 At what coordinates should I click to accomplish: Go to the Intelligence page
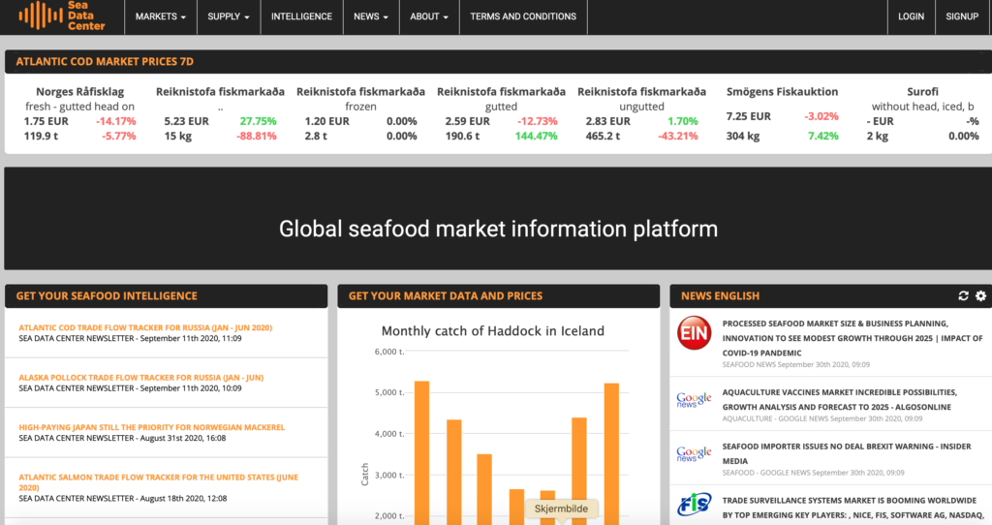tap(302, 16)
